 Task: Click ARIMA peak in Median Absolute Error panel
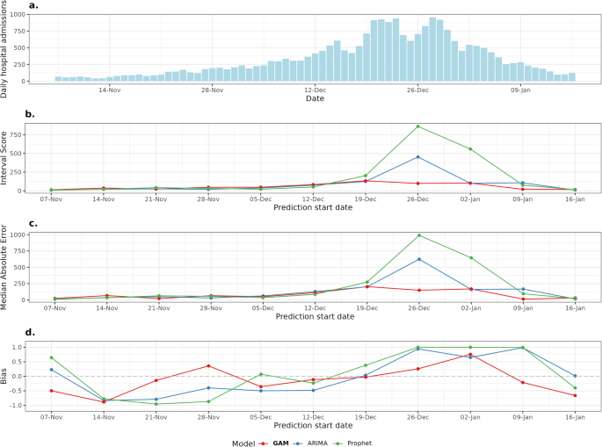(x=419, y=259)
